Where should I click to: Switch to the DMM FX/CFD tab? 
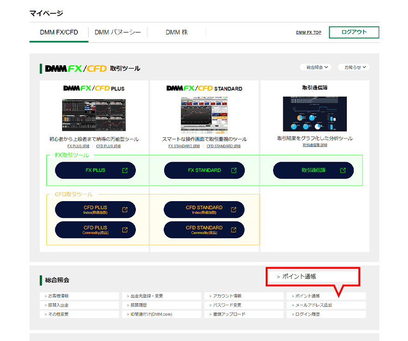click(x=59, y=32)
